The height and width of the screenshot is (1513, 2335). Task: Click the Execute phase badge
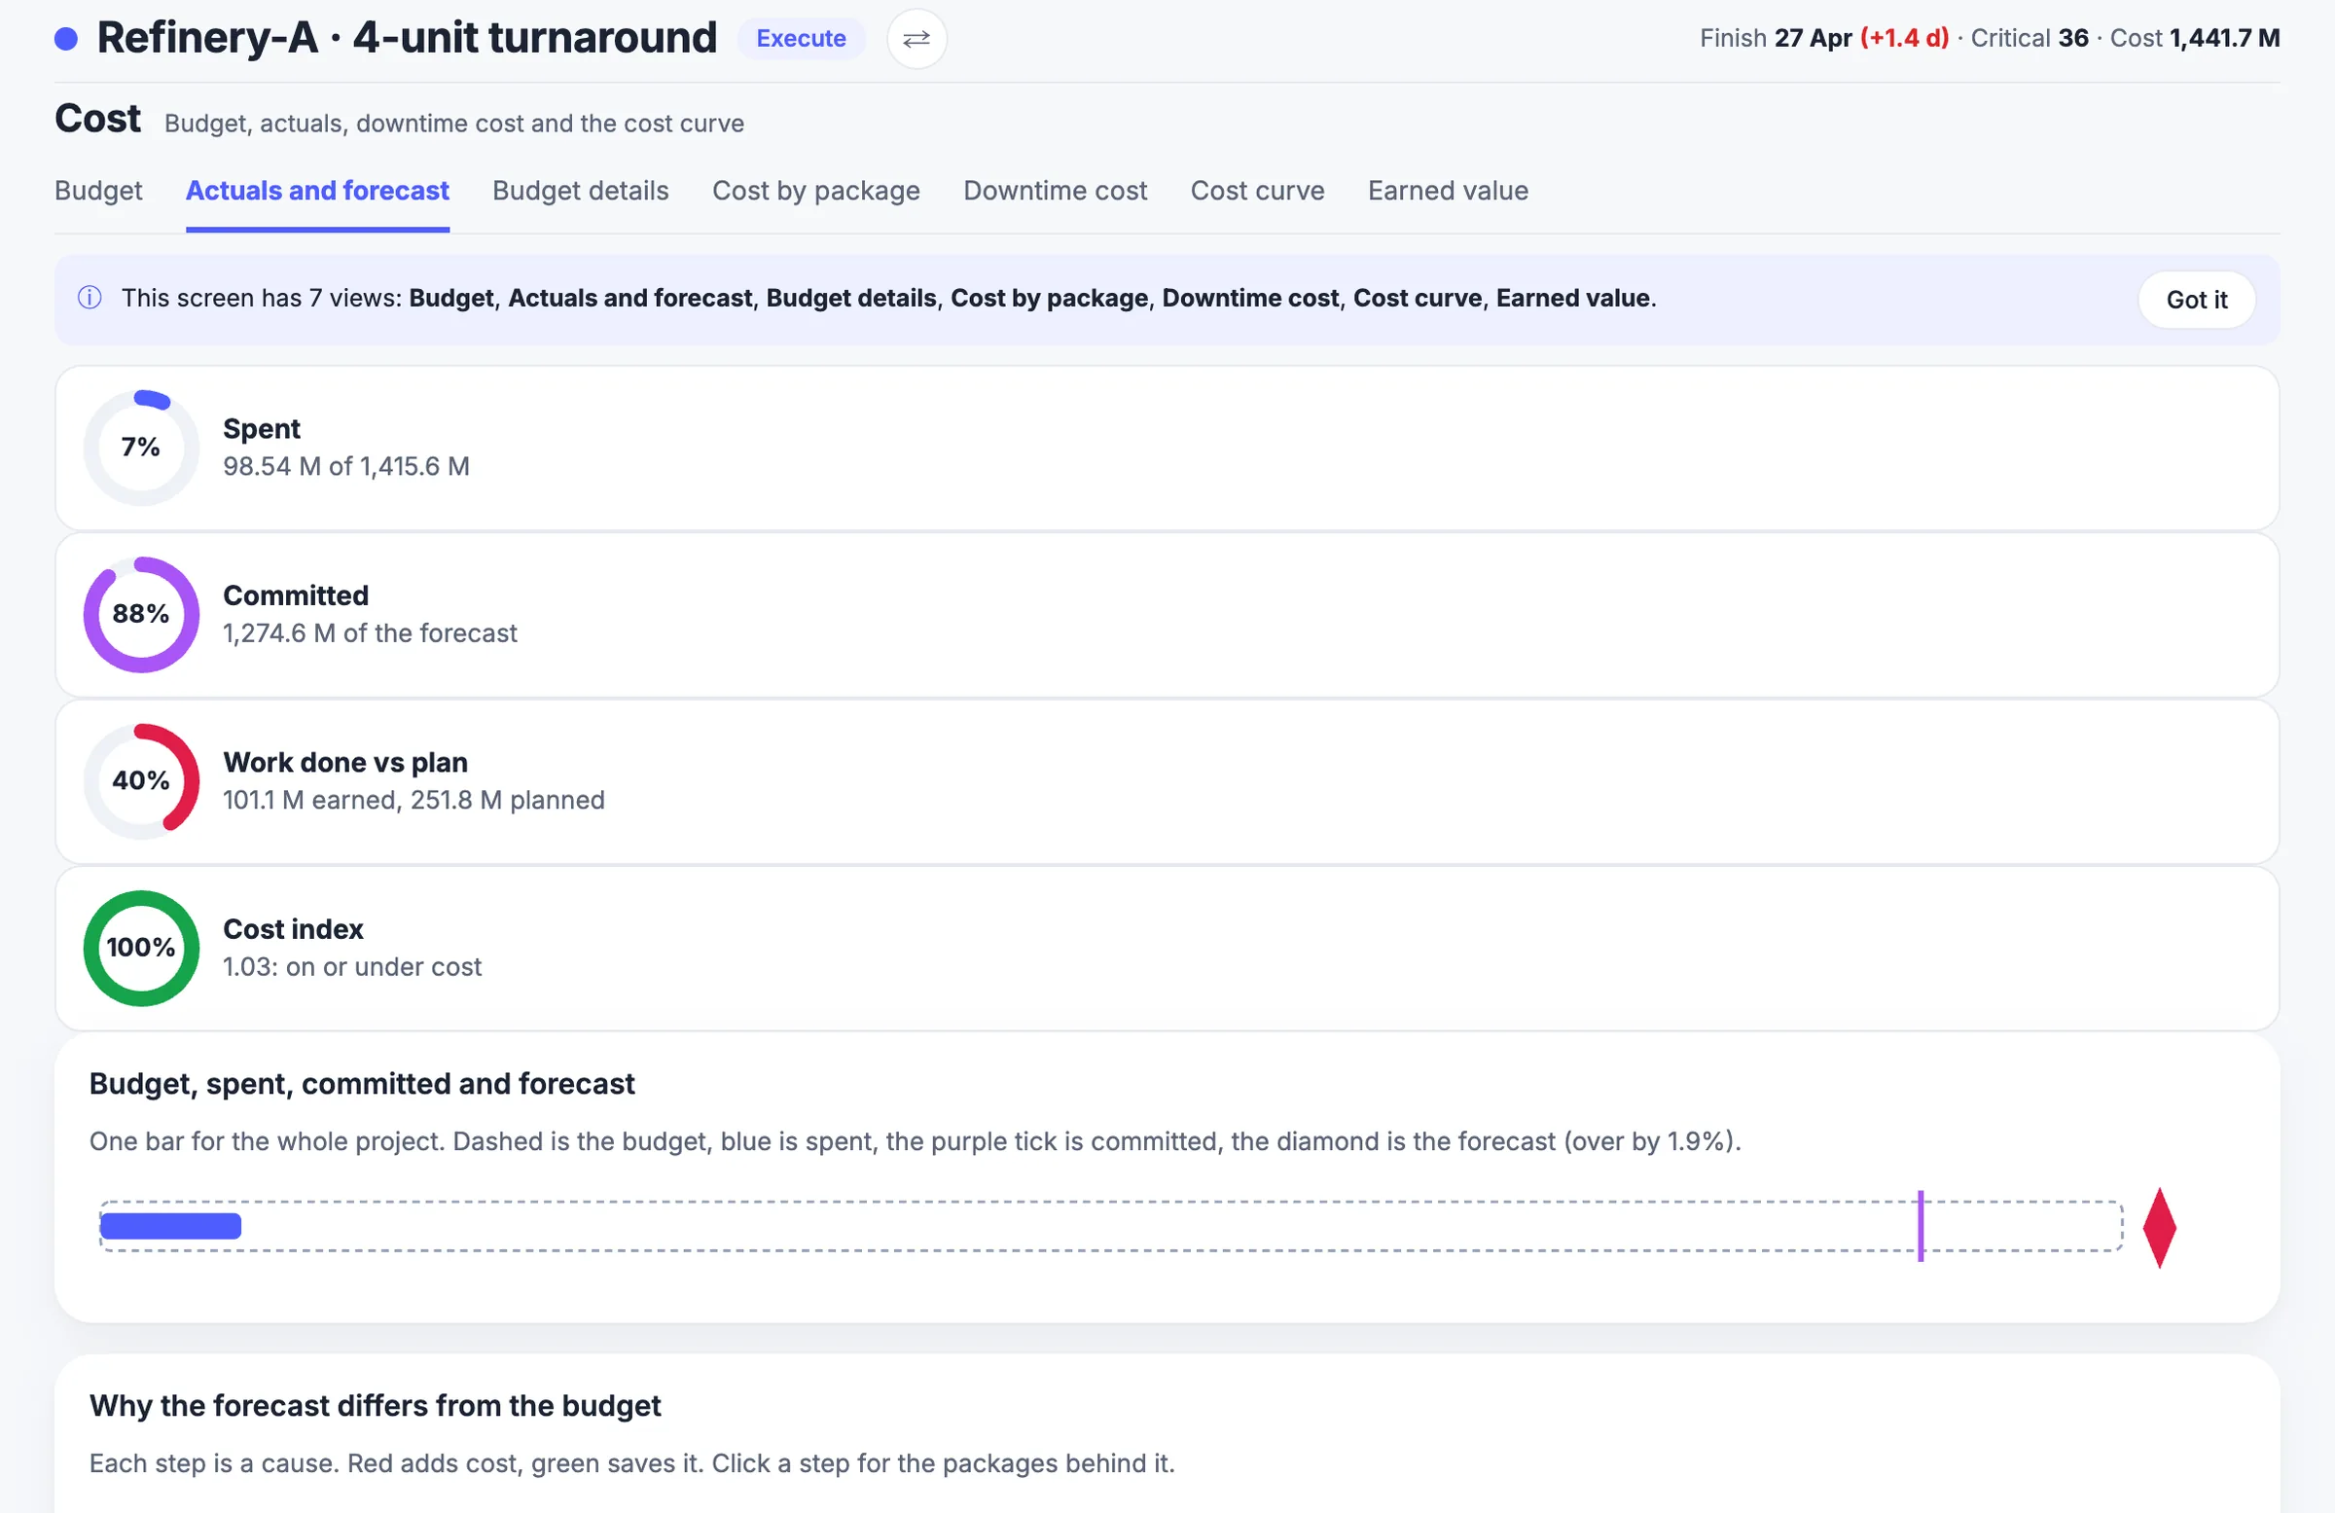click(x=802, y=38)
